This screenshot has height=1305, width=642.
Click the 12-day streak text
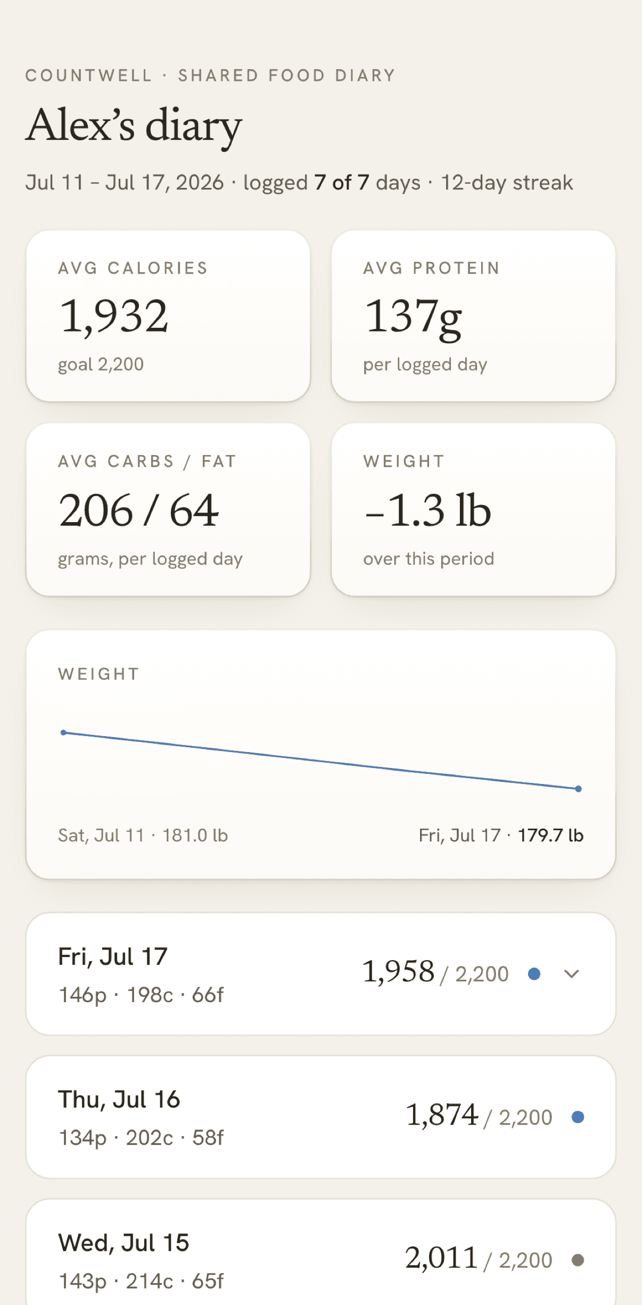(507, 183)
